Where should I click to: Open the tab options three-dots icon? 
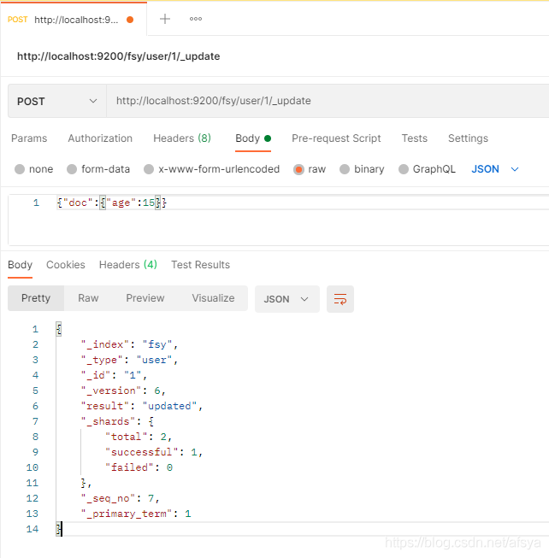pos(196,19)
